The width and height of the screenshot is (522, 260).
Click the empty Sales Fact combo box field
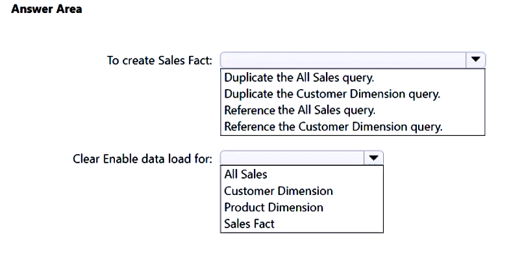[343, 60]
